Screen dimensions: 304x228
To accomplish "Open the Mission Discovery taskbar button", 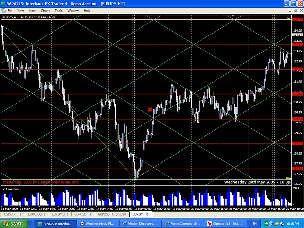I will (140, 224).
